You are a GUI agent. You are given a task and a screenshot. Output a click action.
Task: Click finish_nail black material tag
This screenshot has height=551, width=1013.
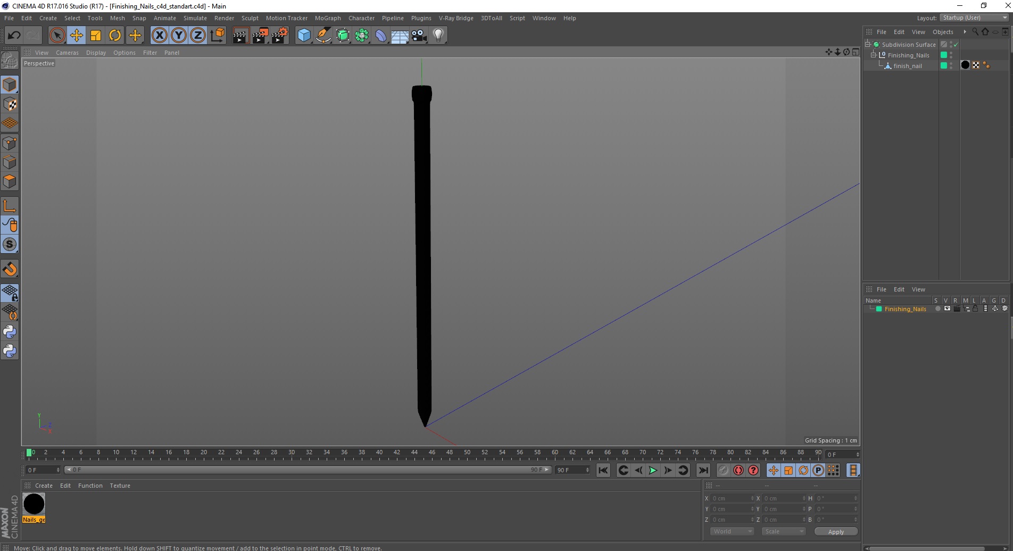pos(965,65)
